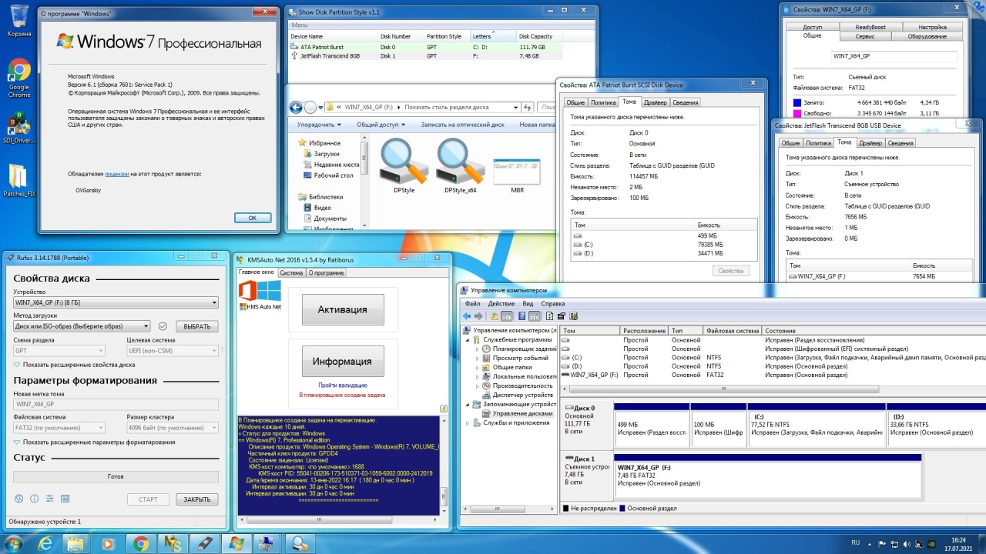
Task: Open Windows Explorer taskbar icon
Action: click(76, 543)
